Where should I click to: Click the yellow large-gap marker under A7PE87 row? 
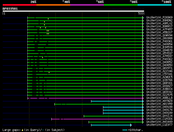(42, 57)
